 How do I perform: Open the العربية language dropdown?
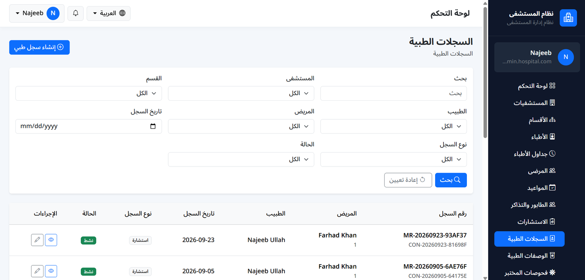pos(109,13)
